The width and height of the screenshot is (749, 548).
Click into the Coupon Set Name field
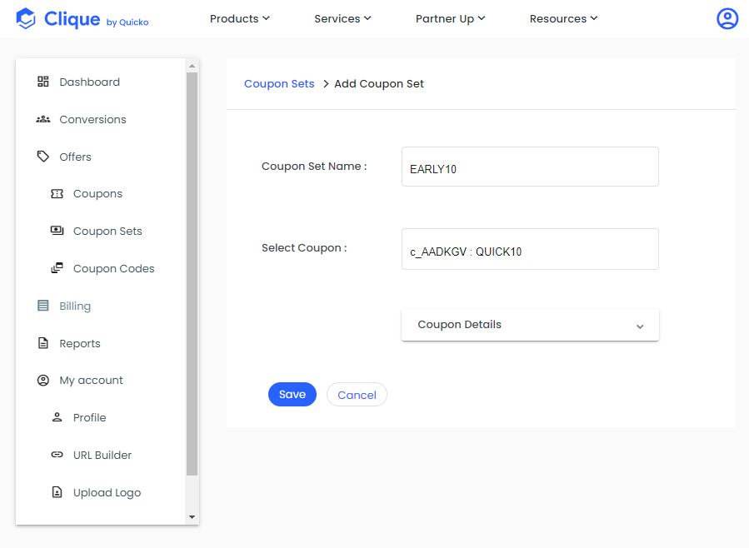tap(530, 167)
